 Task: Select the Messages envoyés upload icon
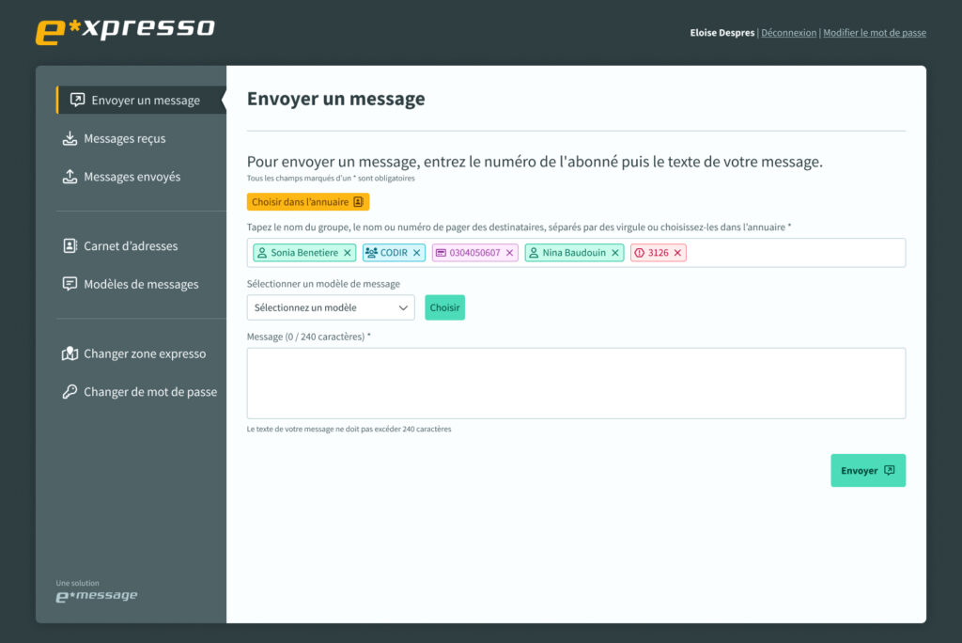click(x=70, y=176)
